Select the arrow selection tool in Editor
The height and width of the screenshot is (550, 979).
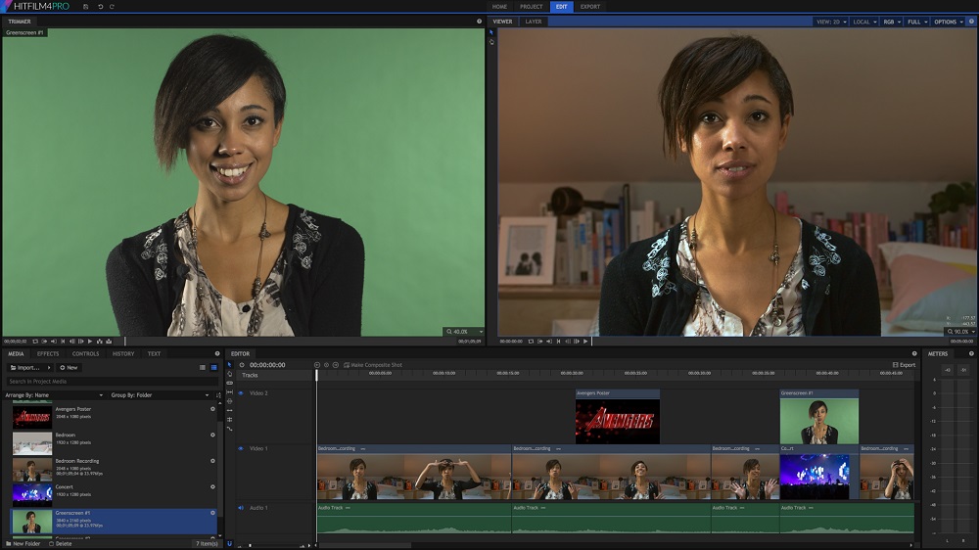point(229,365)
